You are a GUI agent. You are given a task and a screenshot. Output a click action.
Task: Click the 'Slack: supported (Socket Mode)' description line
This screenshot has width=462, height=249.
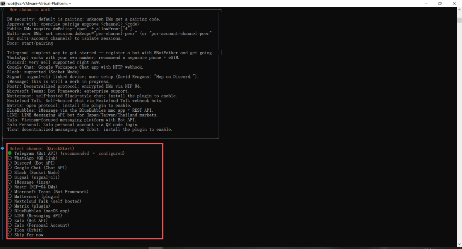click(44, 72)
